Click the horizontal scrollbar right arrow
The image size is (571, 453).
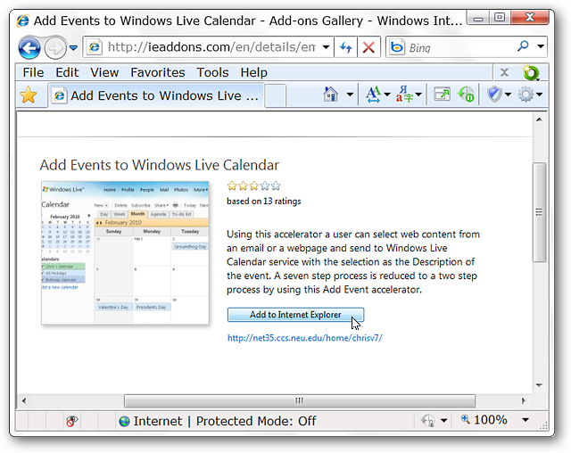click(524, 401)
